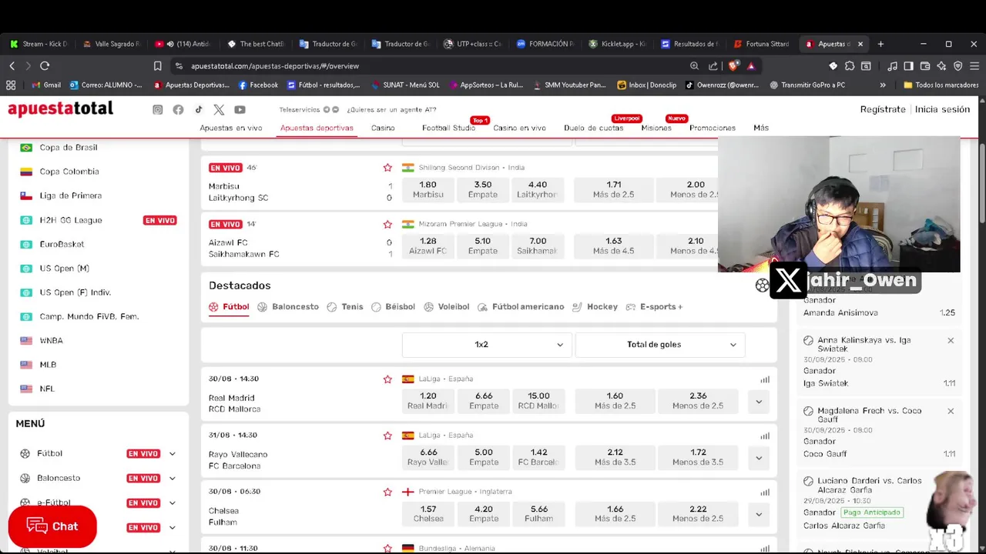Open the Misiones menu item
The height and width of the screenshot is (554, 986).
[656, 128]
